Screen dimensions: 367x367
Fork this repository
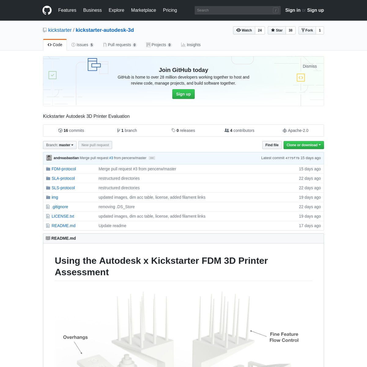pos(307,30)
